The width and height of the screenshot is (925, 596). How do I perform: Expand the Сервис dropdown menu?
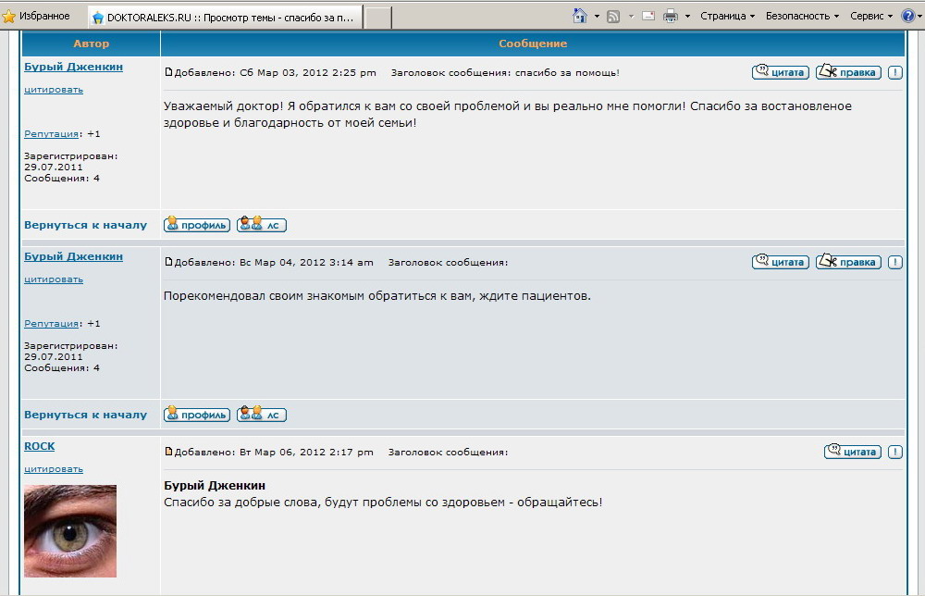(x=871, y=16)
